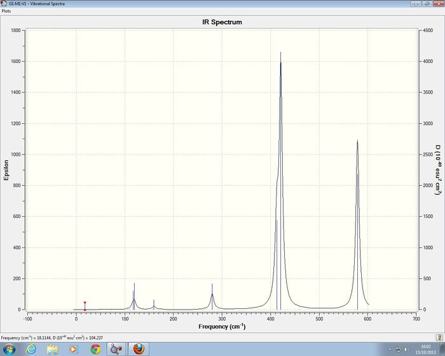Click the GaussView window icon in the title bar
445x356 pixels.
(4, 4)
